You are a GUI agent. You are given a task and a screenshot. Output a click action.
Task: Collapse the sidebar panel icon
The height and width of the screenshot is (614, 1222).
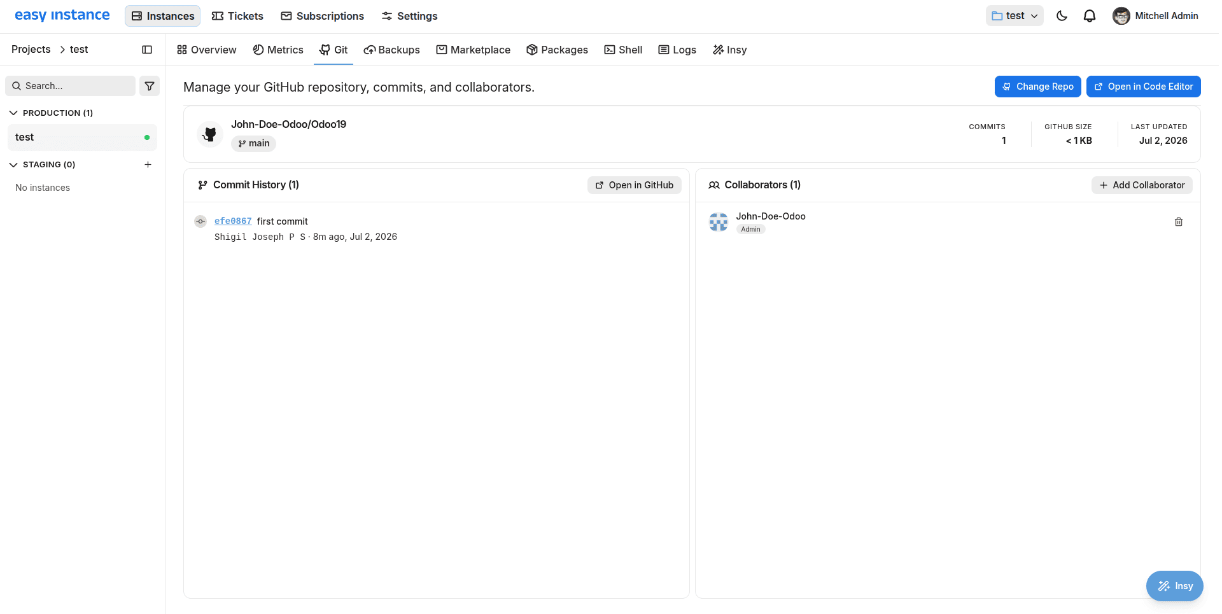tap(147, 50)
